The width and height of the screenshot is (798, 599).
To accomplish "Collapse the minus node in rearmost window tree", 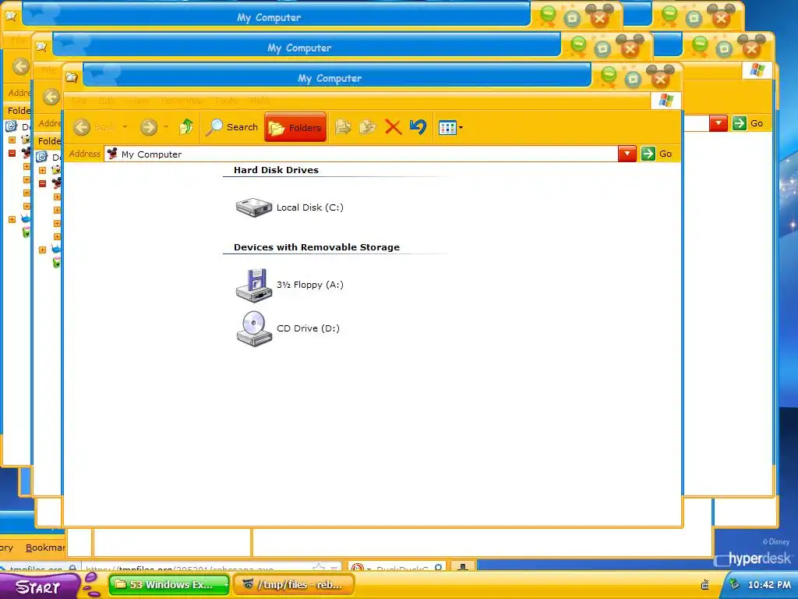I will (12, 153).
